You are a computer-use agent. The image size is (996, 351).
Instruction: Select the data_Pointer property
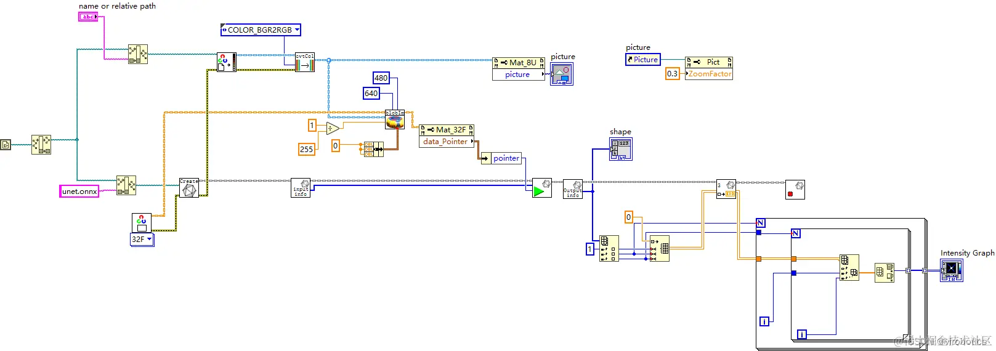pos(447,142)
